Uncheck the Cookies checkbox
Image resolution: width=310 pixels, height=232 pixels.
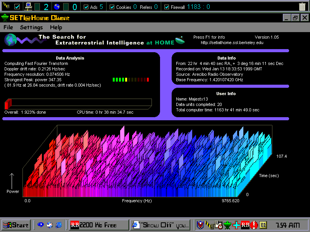tap(112, 7)
